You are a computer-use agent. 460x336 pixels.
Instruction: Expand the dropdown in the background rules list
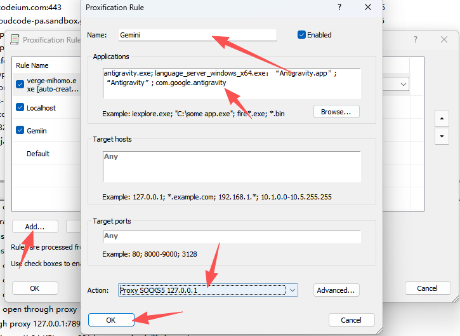[x=404, y=84]
